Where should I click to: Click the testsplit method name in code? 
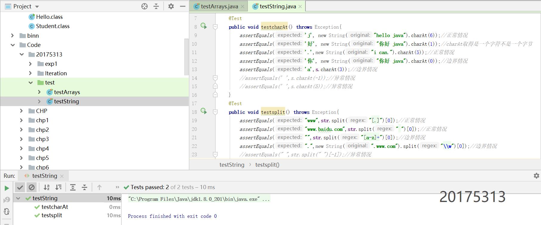pyautogui.click(x=273, y=112)
